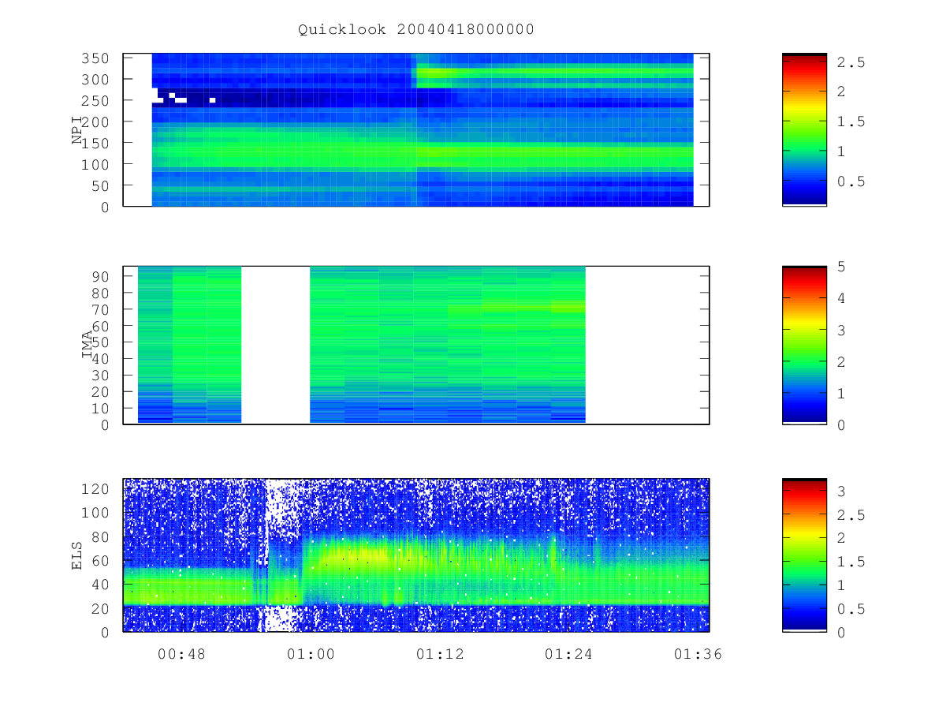Click the 4 label on IMA colorbar

click(841, 298)
